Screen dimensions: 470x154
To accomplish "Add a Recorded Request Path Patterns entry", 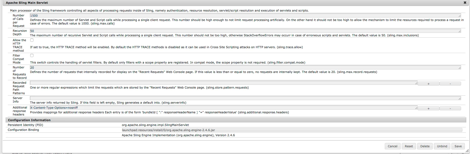I will click(428, 84).
